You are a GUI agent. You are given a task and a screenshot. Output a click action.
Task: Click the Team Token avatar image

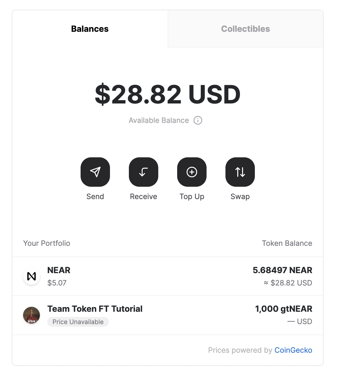click(31, 315)
